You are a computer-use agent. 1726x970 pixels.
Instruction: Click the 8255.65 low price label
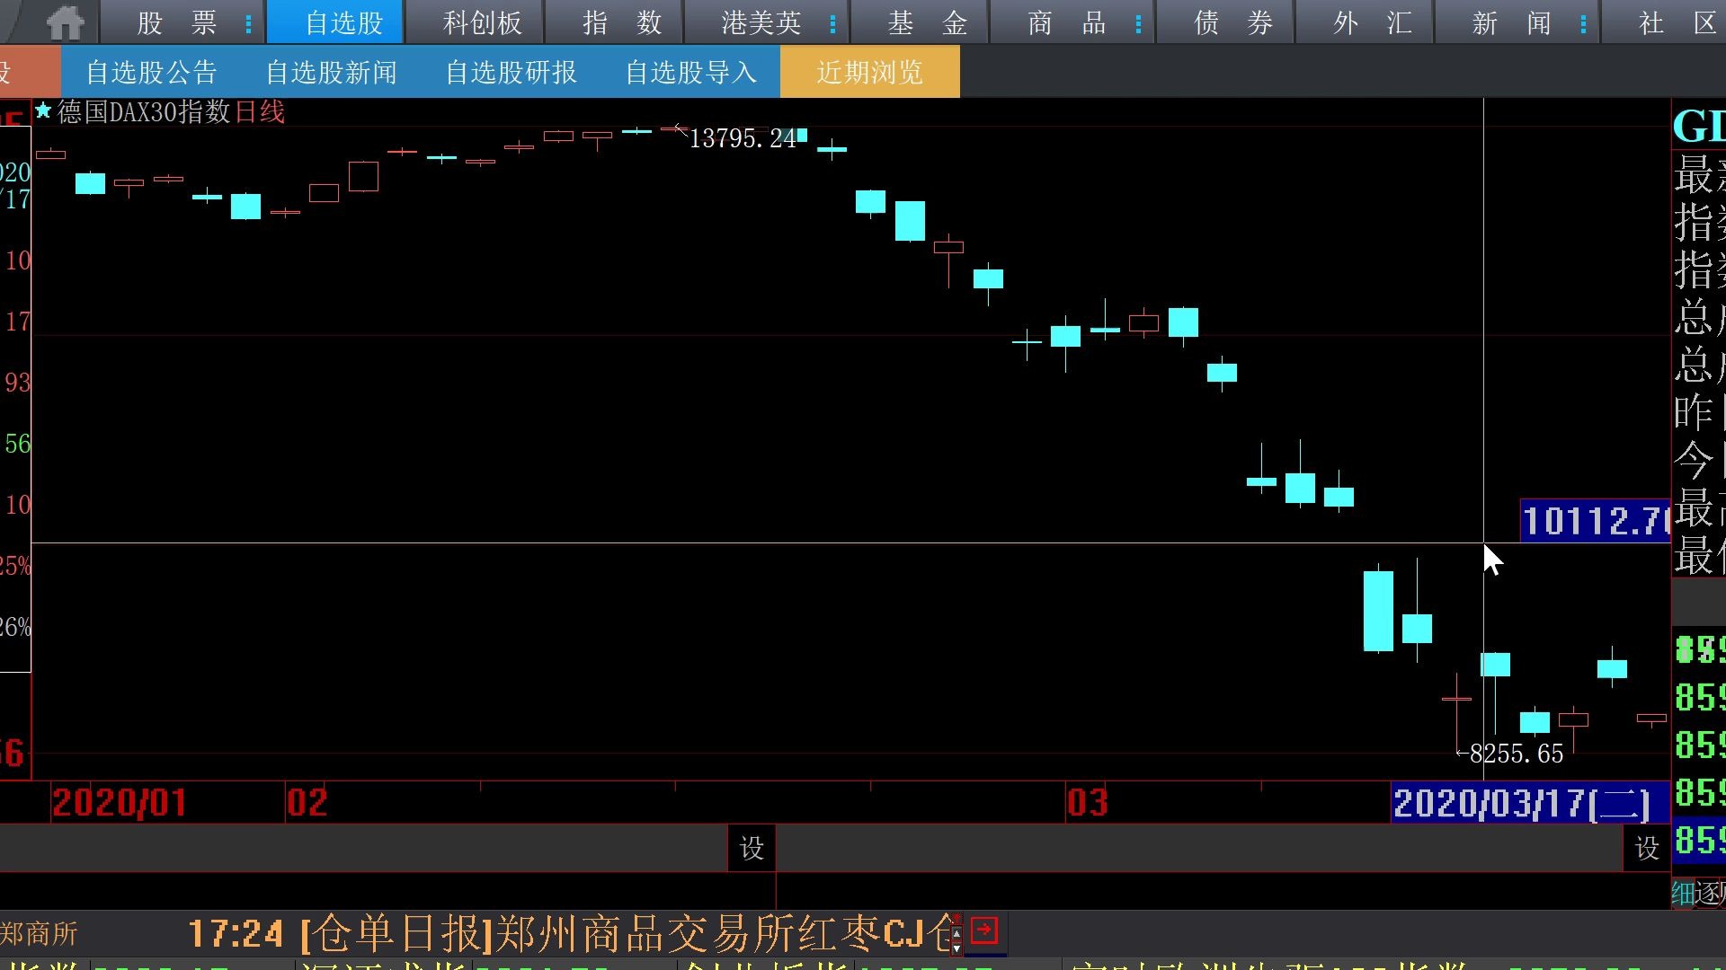click(x=1516, y=754)
